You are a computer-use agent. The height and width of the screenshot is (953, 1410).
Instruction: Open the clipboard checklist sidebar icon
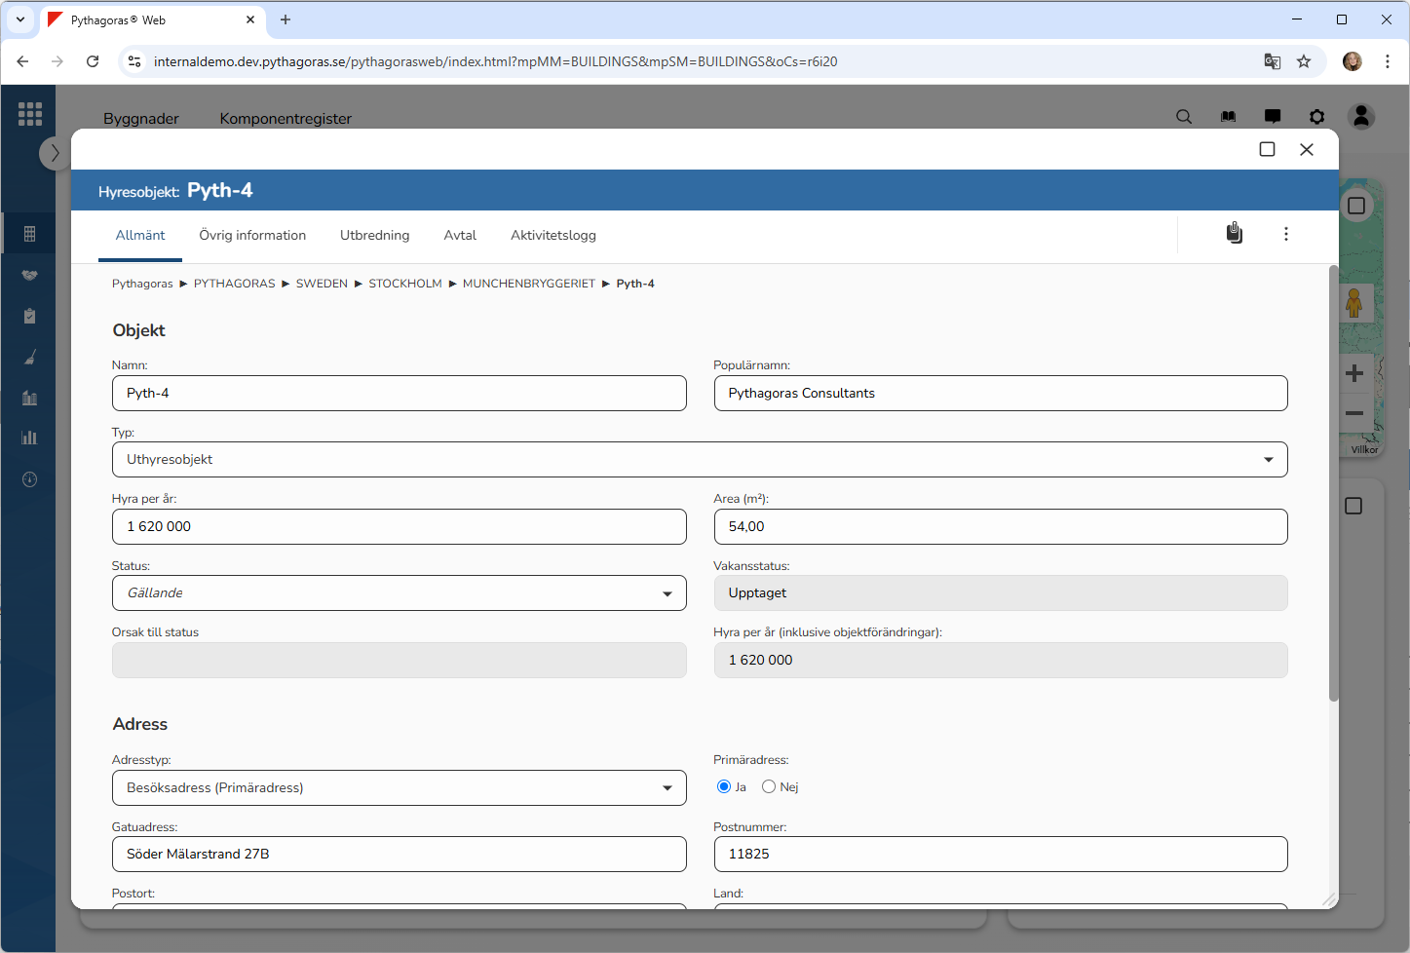29,316
